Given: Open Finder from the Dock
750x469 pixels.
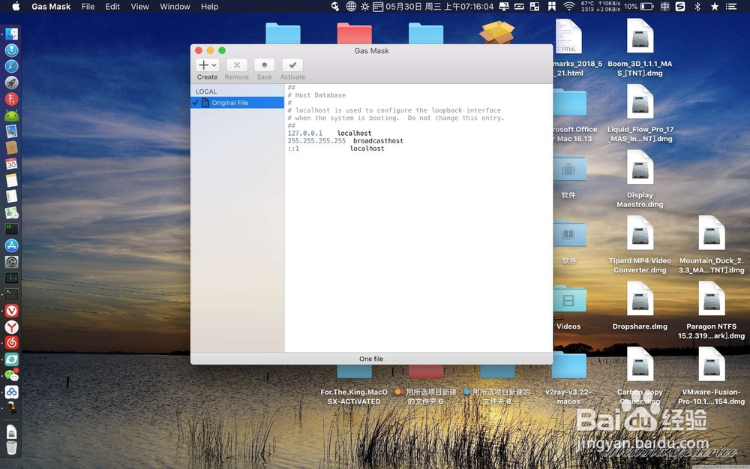Looking at the screenshot, I should pyautogui.click(x=11, y=34).
